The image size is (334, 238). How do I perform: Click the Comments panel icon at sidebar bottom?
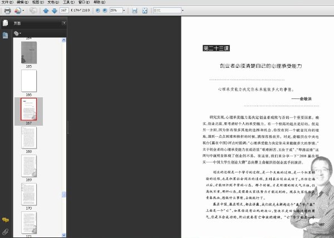(6, 220)
